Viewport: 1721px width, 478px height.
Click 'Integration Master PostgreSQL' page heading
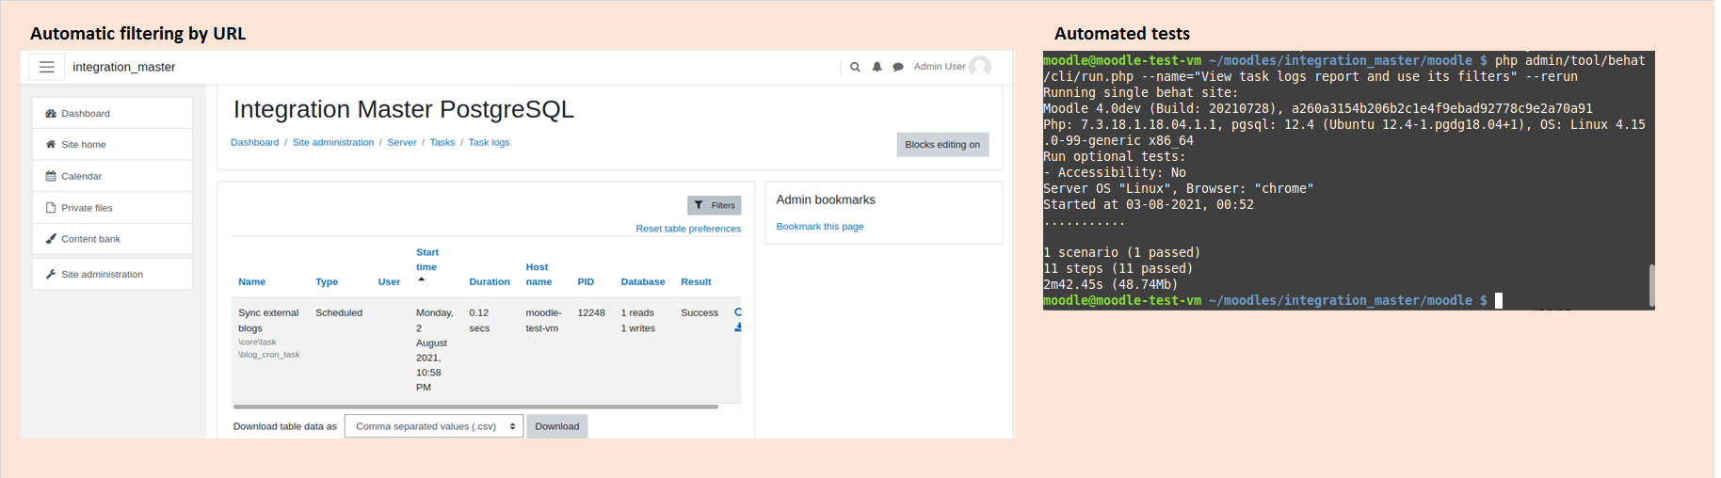point(404,109)
